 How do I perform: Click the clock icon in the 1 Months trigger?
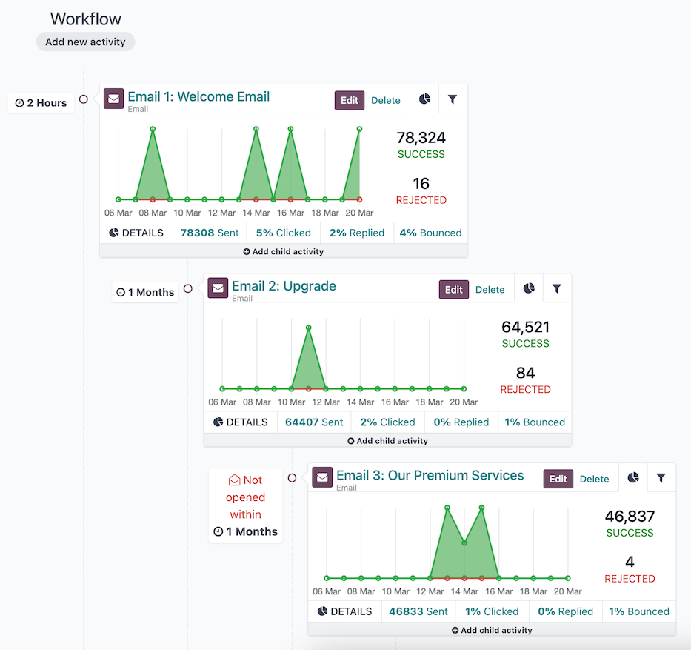pyautogui.click(x=119, y=292)
